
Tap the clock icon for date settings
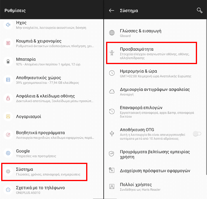pos(112,73)
